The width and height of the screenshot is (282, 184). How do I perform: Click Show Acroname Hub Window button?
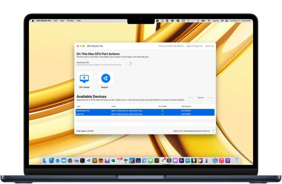click(x=171, y=46)
